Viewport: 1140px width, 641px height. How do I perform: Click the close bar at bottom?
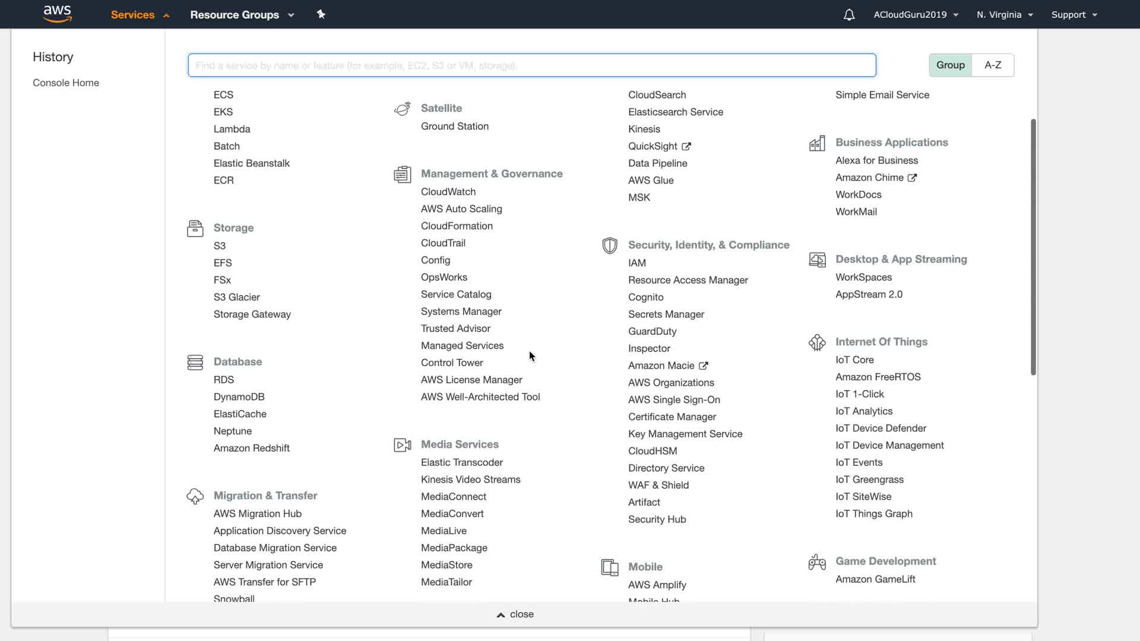click(x=515, y=614)
